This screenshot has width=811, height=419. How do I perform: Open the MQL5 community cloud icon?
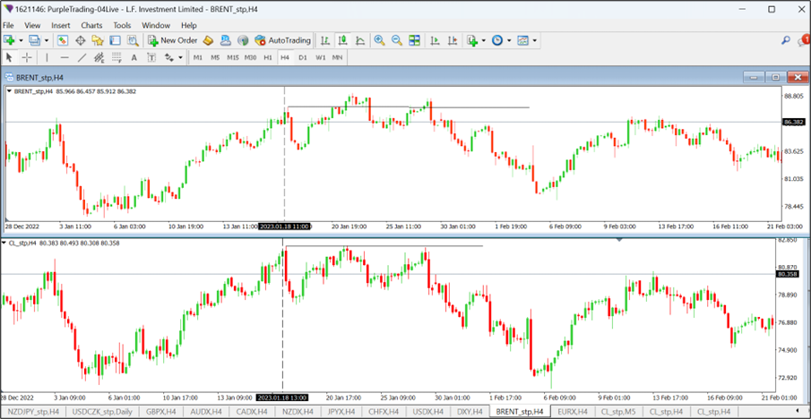226,39
